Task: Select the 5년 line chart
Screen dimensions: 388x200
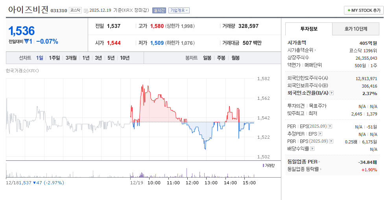Action: (111, 58)
